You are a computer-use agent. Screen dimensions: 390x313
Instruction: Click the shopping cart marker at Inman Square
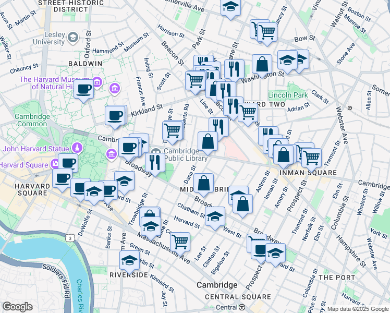pyautogui.click(x=311, y=156)
